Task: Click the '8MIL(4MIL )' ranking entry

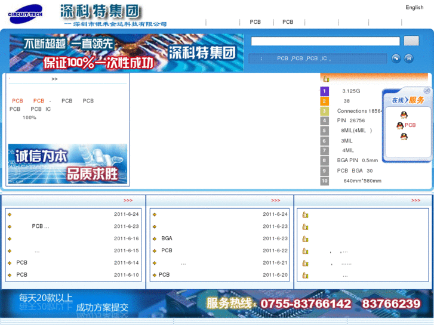Action: 356,131
